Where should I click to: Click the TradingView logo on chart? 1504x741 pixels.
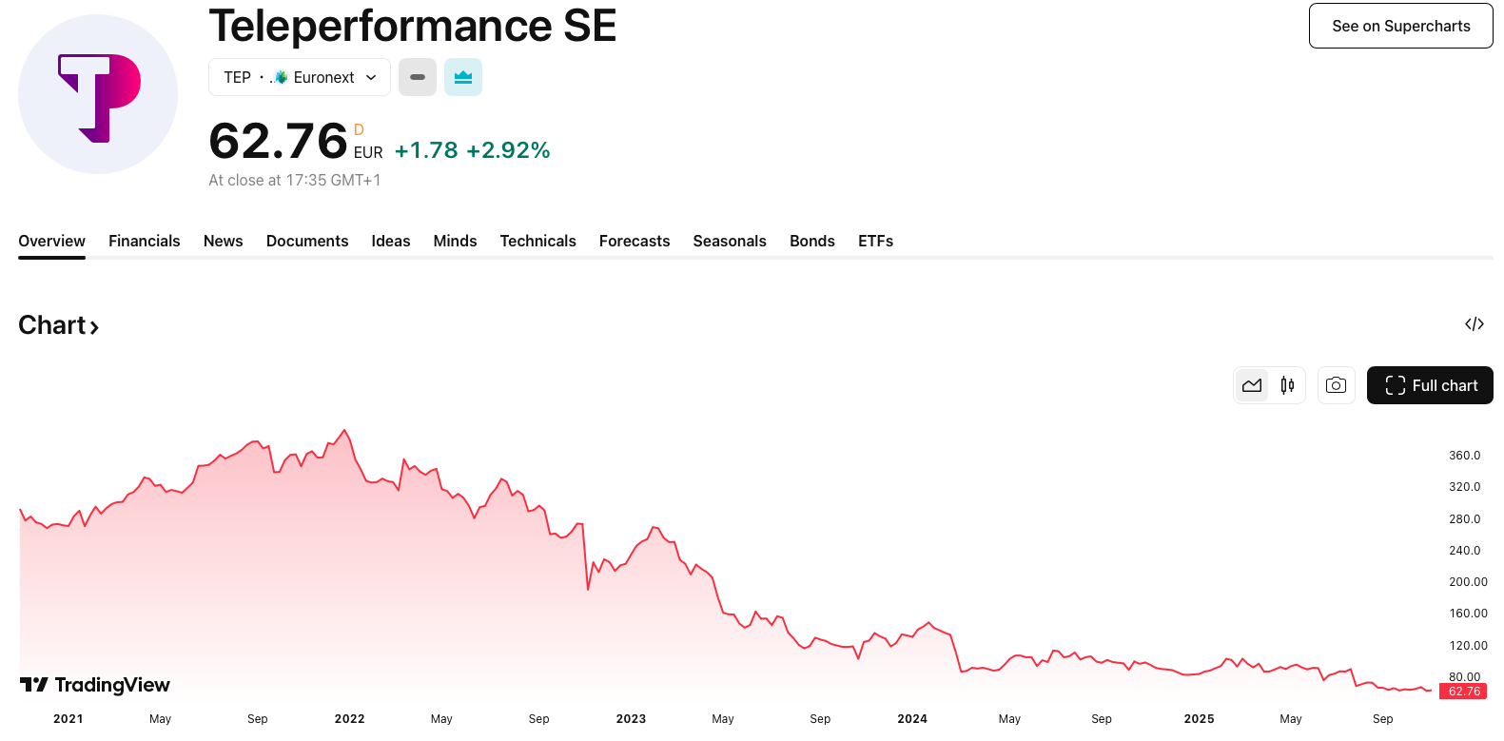click(x=95, y=685)
